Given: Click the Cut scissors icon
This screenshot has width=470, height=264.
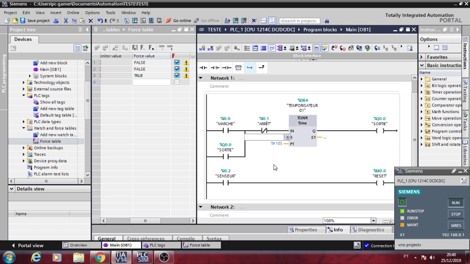Looking at the screenshot, I should click(66, 21).
